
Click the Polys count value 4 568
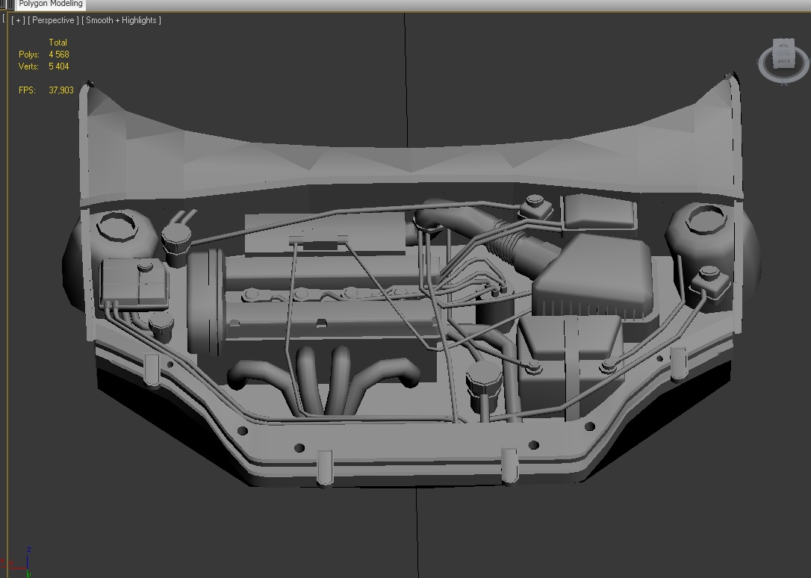click(59, 55)
